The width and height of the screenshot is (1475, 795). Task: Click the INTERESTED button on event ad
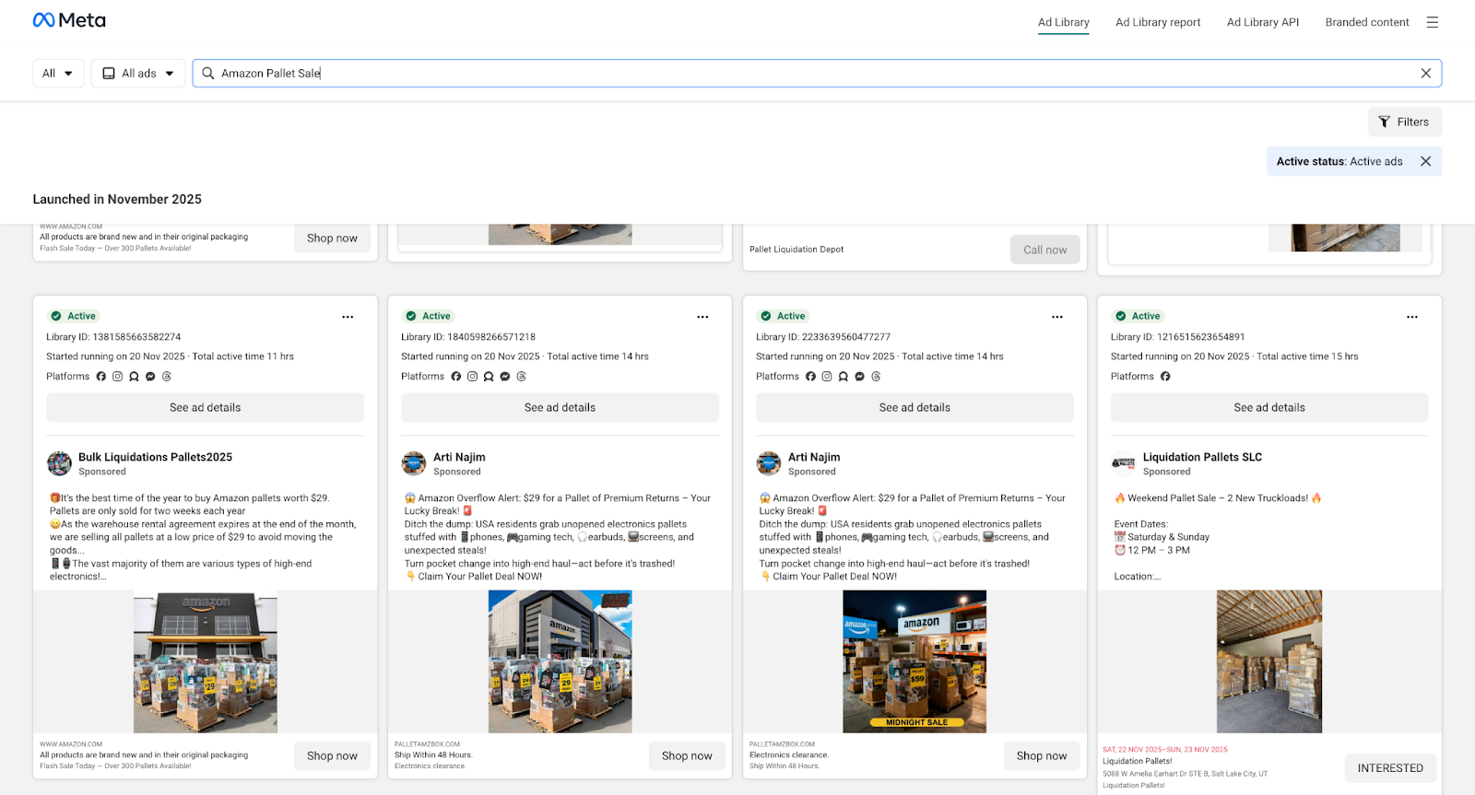click(x=1390, y=768)
